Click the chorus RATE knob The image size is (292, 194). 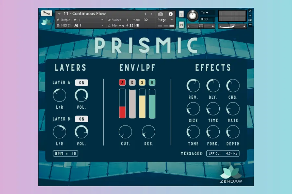tap(233, 109)
